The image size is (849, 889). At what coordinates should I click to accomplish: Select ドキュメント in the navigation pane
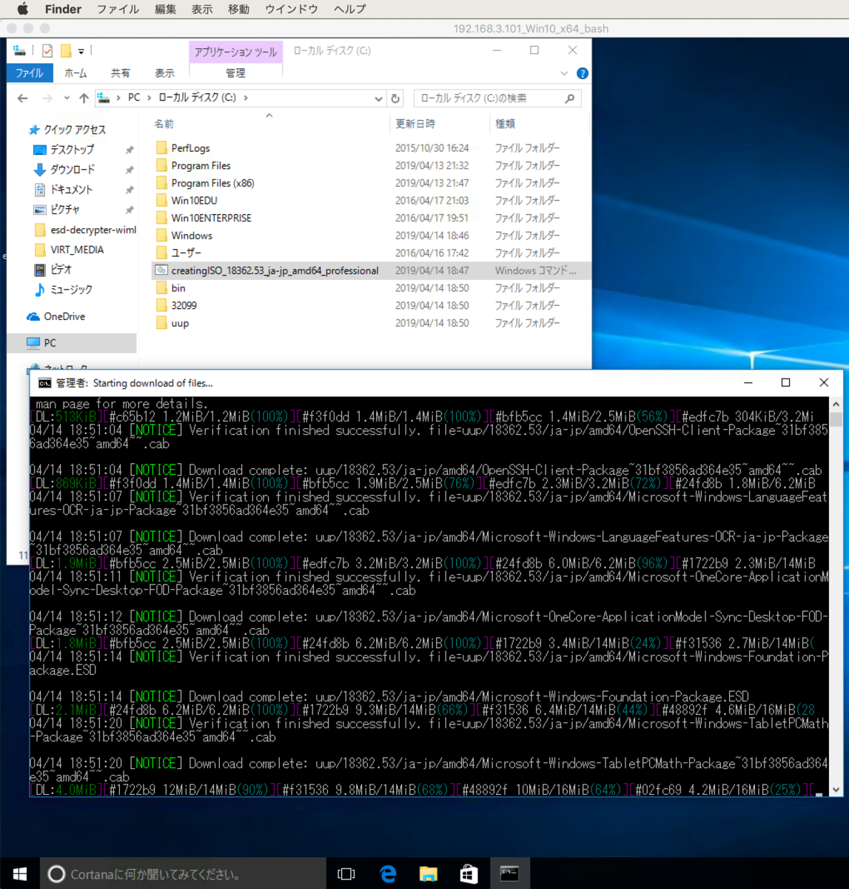pyautogui.click(x=72, y=190)
